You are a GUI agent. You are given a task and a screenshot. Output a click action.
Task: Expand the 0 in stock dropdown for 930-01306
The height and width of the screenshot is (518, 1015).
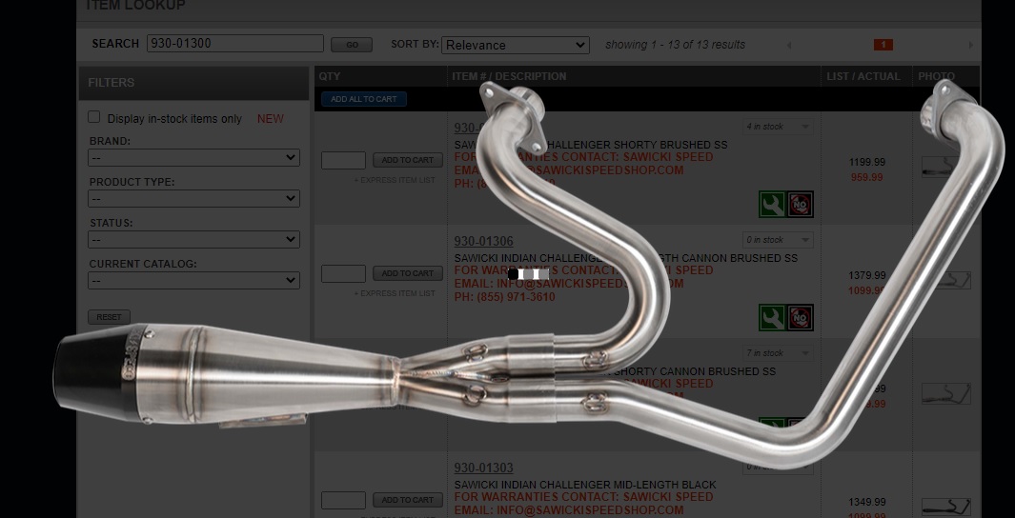(x=778, y=240)
